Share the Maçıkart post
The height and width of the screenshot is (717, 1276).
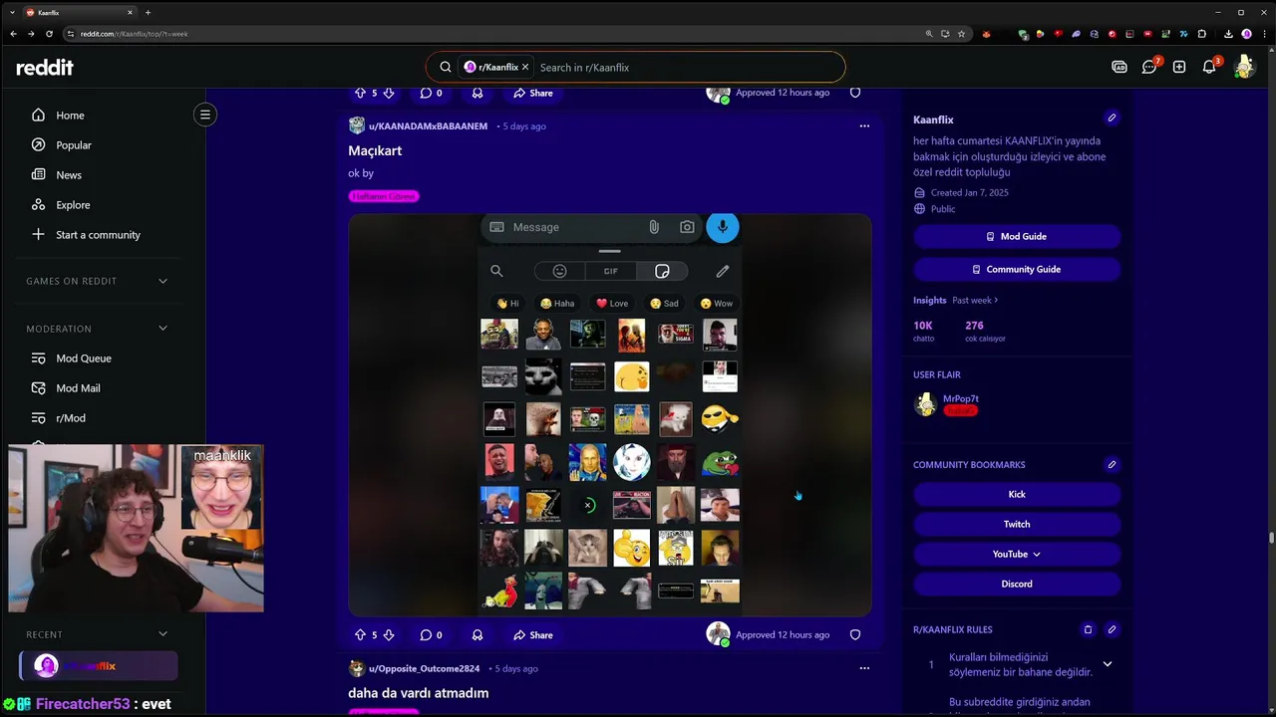[532, 635]
